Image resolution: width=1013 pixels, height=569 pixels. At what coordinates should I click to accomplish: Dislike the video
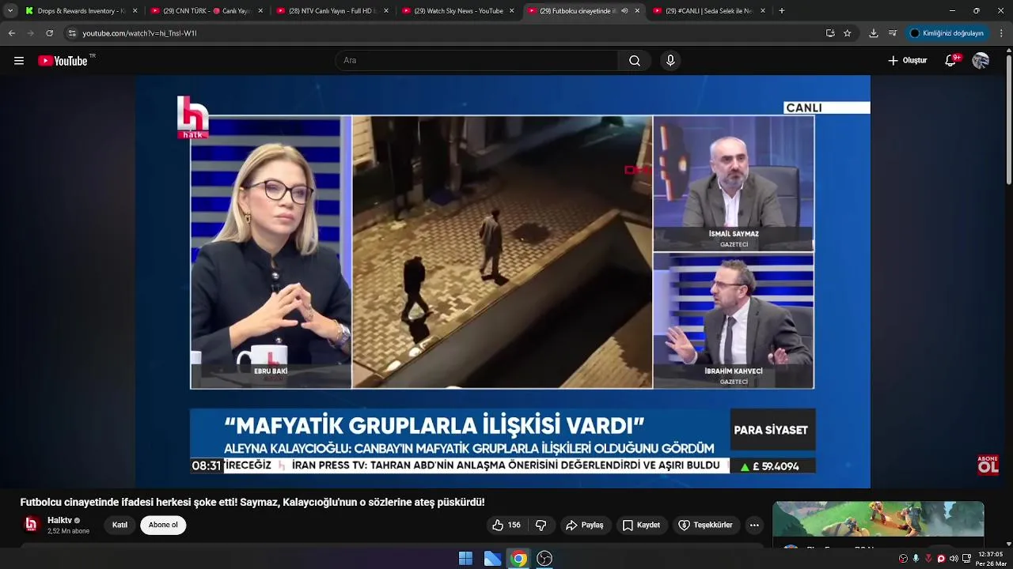pos(541,526)
